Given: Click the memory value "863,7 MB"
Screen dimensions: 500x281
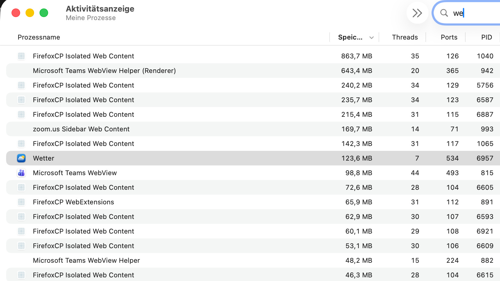Looking at the screenshot, I should coord(357,56).
